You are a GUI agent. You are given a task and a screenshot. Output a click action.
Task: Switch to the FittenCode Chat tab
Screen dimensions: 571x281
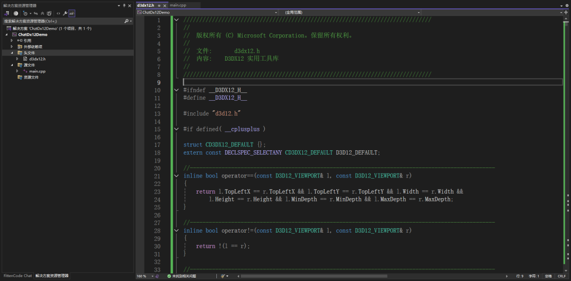pos(17,276)
